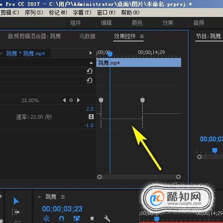Click the effect controls playhead marker

click(x=110, y=54)
